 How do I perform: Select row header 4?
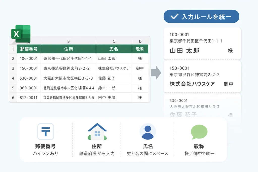tap(13, 78)
